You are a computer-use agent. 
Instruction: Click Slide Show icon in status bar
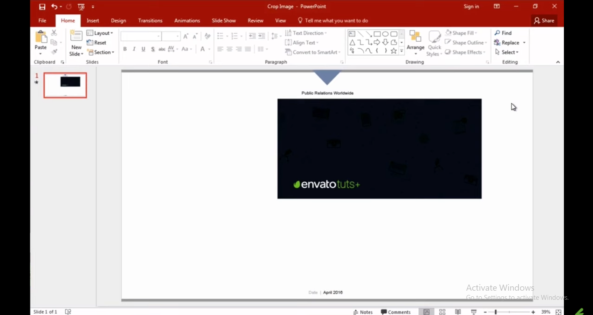click(474, 312)
